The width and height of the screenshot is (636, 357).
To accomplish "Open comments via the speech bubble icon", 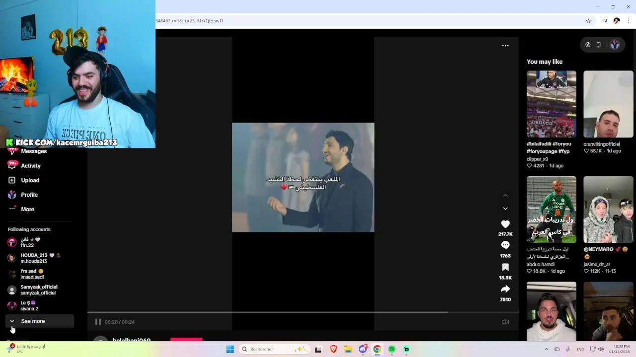I will [x=505, y=245].
